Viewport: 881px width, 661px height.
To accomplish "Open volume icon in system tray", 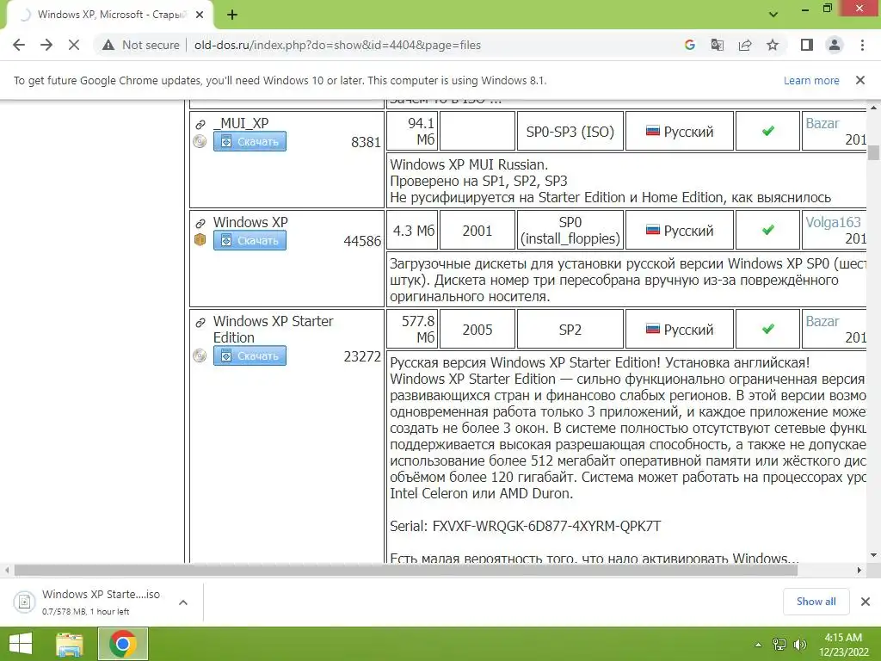I will pyautogui.click(x=799, y=645).
